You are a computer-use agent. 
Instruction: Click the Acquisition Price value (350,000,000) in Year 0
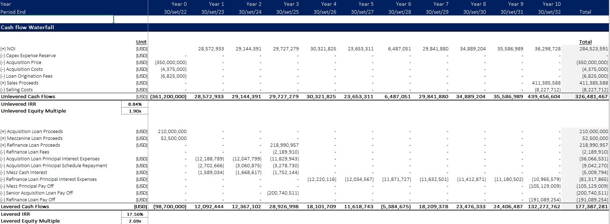click(171, 63)
